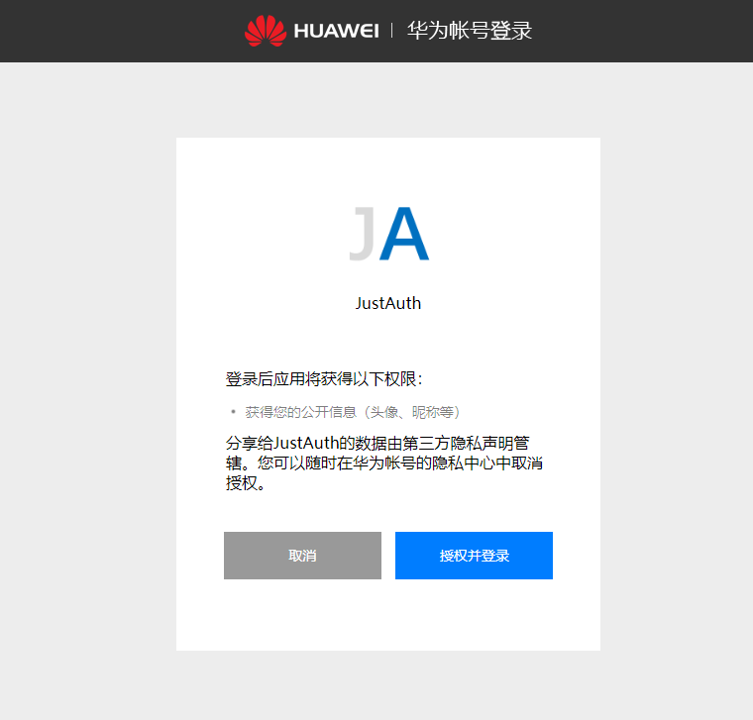Screen dimensions: 753x720
Task: Click blank white card area below buttons
Action: [x=388, y=617]
